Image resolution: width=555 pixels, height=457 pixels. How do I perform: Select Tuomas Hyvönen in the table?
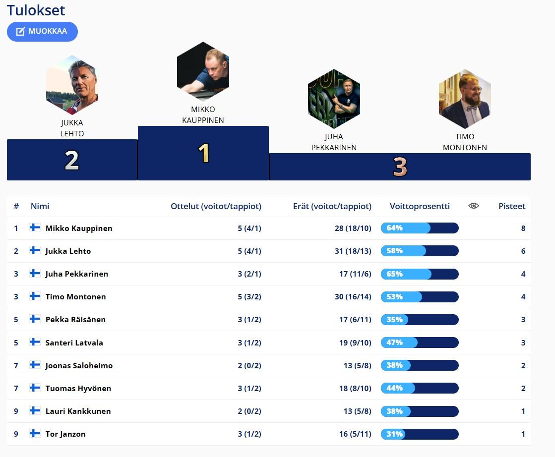click(78, 388)
